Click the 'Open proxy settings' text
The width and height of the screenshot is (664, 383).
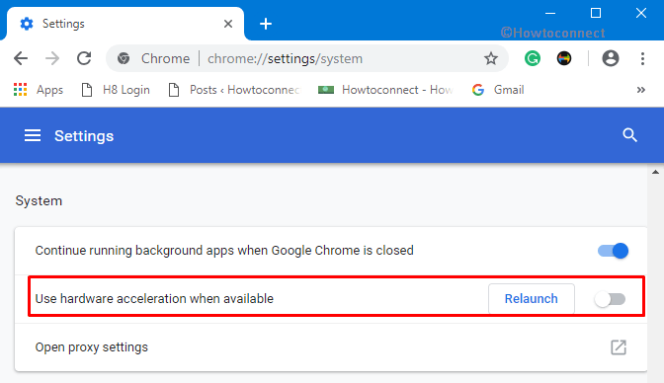pos(92,347)
